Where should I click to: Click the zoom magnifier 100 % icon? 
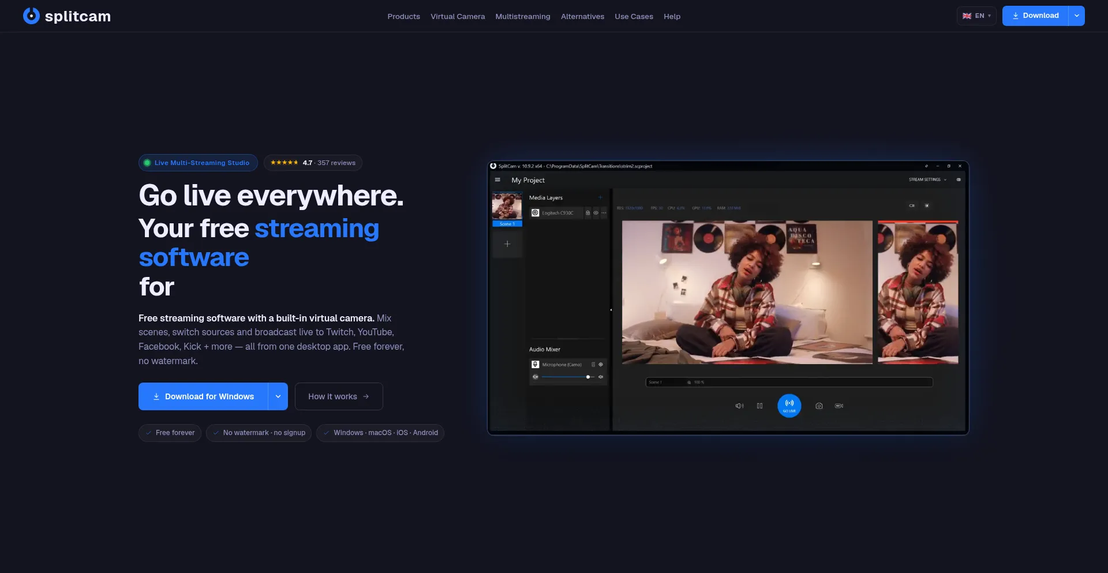pyautogui.click(x=689, y=382)
